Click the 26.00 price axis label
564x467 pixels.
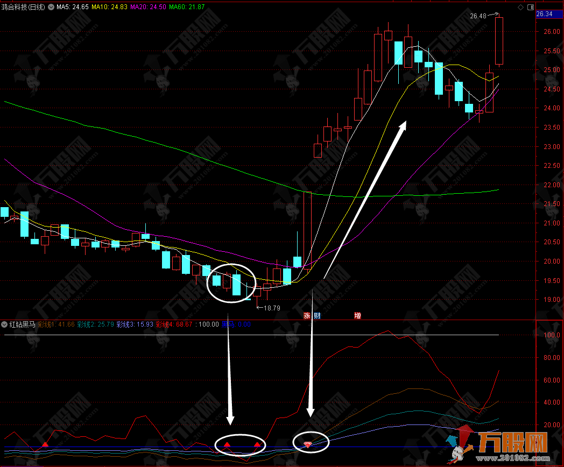(x=552, y=32)
